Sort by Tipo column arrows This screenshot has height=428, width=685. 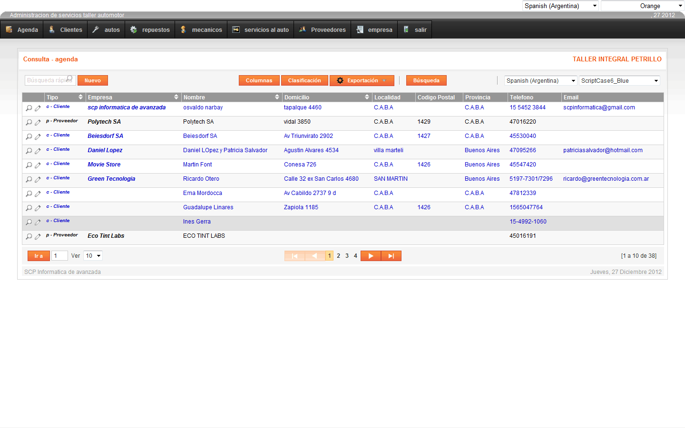coord(80,97)
